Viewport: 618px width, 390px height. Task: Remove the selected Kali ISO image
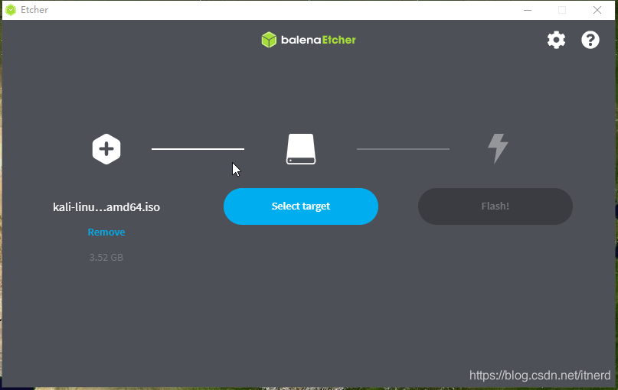pos(106,232)
